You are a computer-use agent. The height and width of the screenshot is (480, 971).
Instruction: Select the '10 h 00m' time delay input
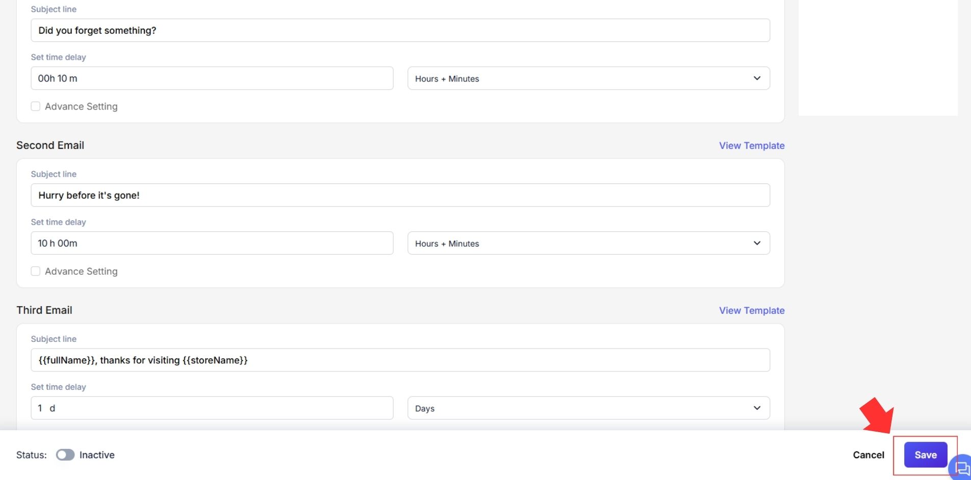click(x=212, y=243)
